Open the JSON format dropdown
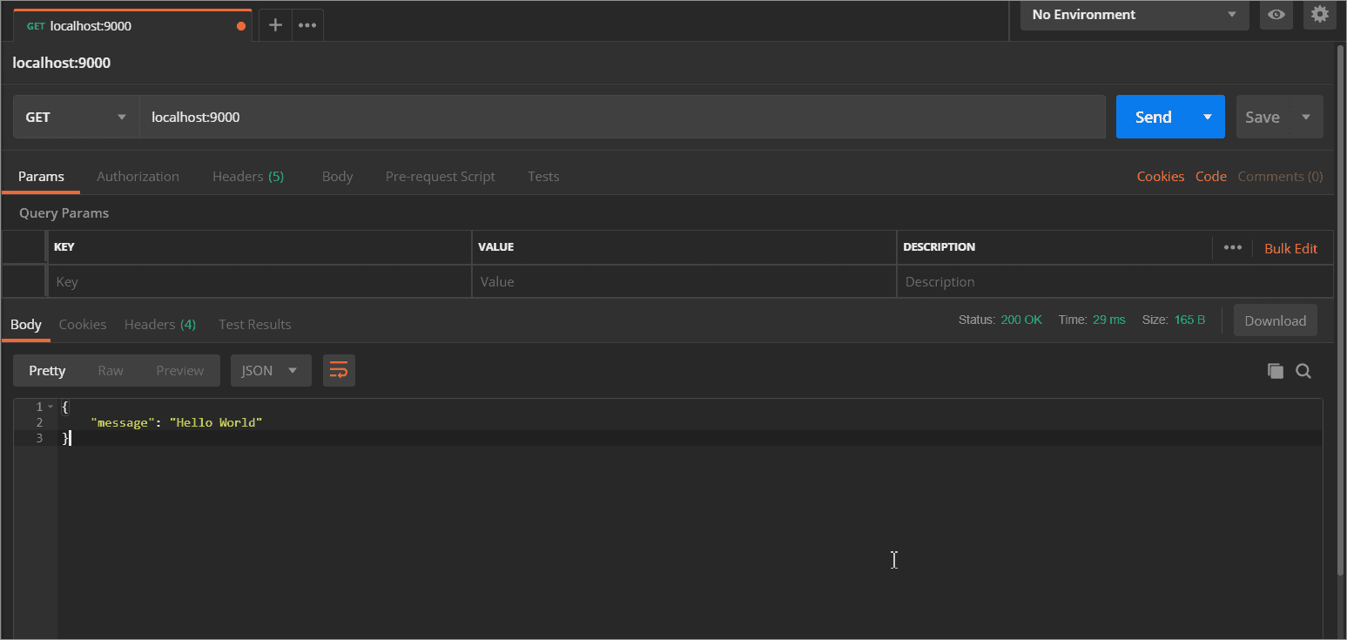This screenshot has height=640, width=1347. pos(270,370)
